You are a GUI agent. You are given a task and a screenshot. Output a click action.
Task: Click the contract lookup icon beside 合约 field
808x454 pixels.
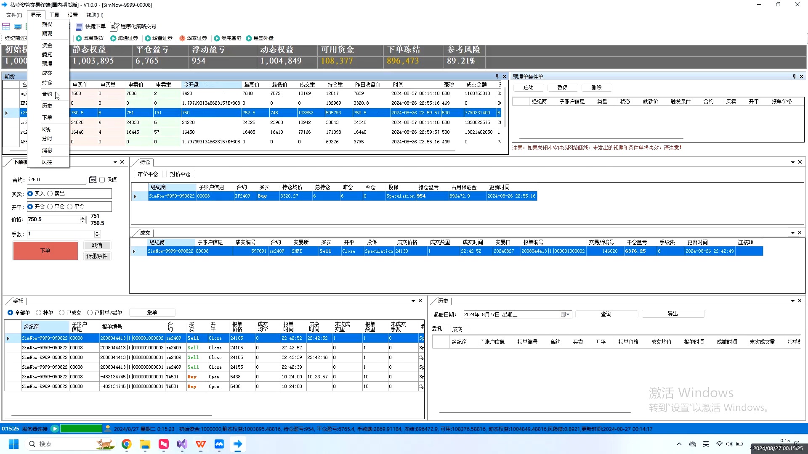tap(93, 179)
